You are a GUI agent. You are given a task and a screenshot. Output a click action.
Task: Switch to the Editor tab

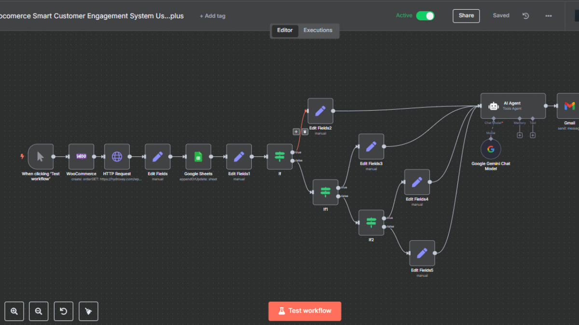[285, 30]
